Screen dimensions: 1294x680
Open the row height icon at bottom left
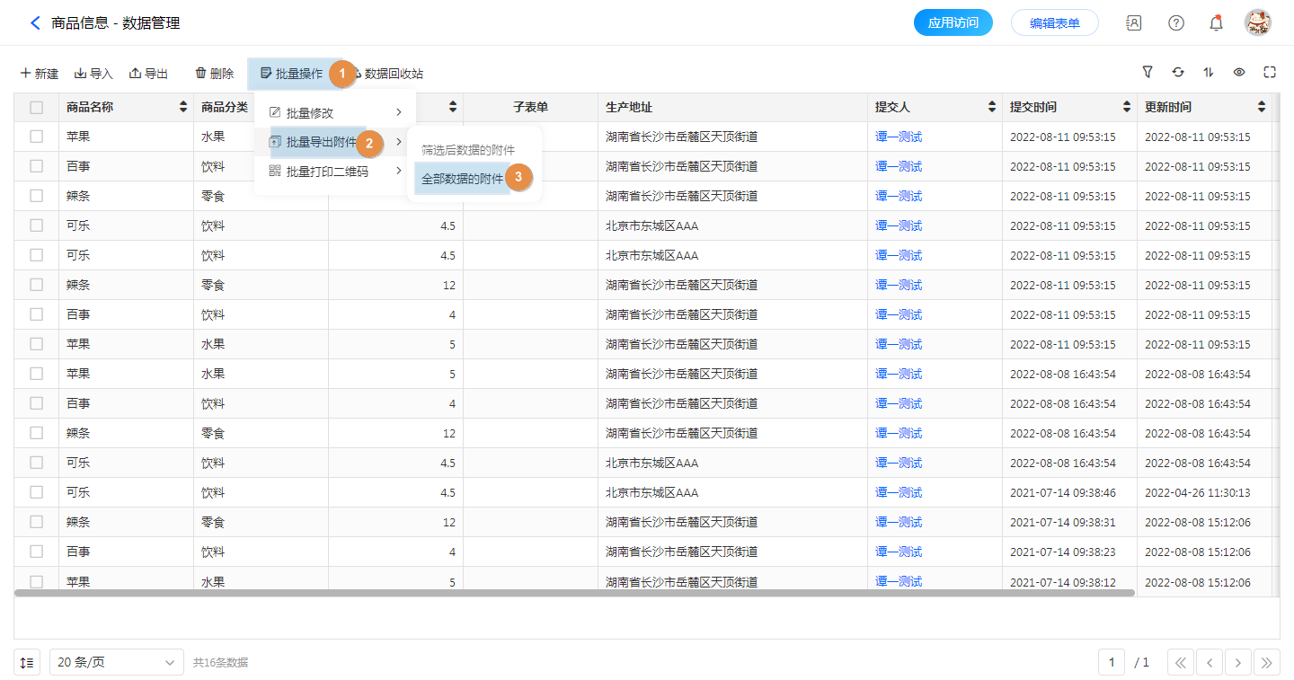coord(27,663)
